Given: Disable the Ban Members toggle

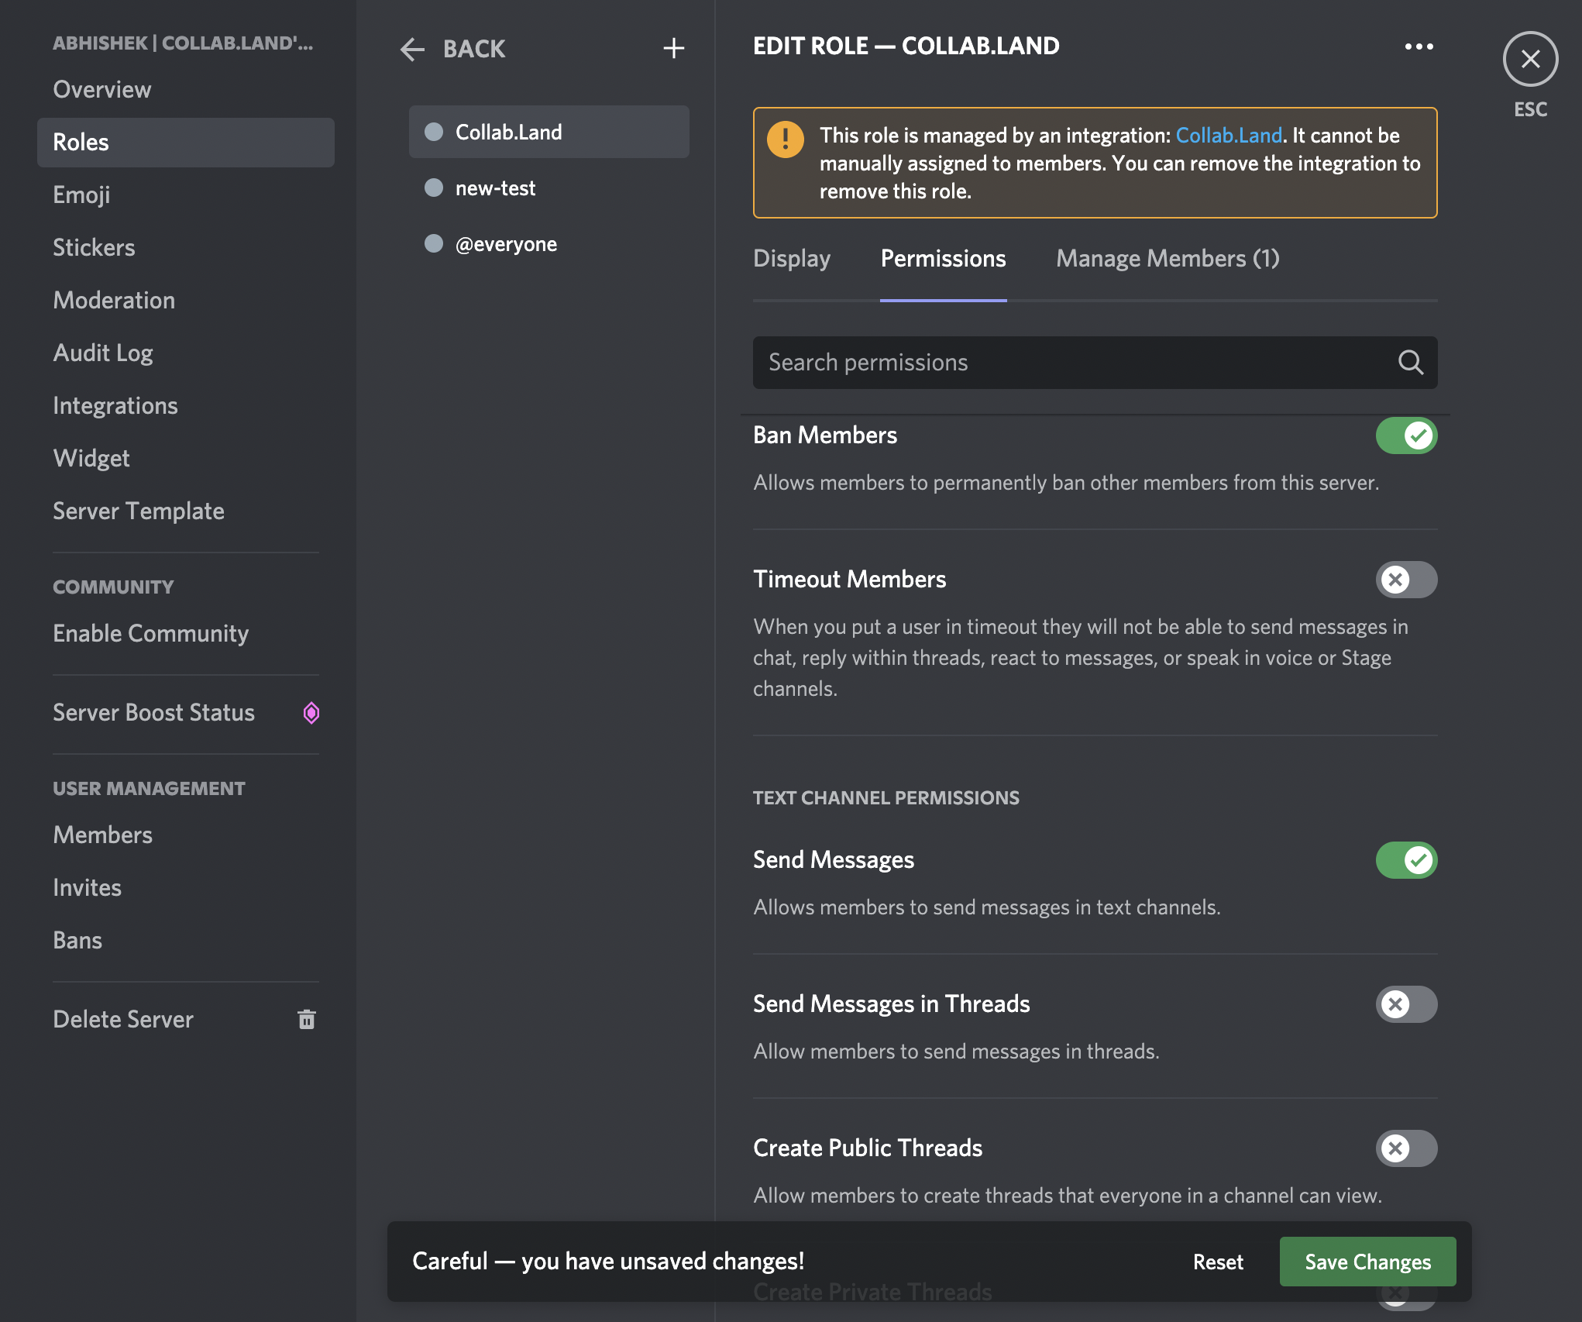Looking at the screenshot, I should (x=1406, y=436).
